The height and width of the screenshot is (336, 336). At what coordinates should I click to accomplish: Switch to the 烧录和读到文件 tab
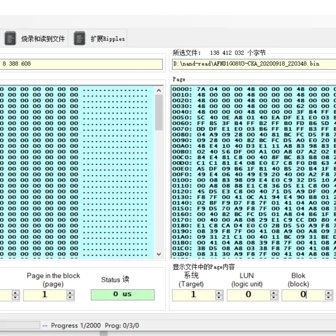[x=43, y=39]
